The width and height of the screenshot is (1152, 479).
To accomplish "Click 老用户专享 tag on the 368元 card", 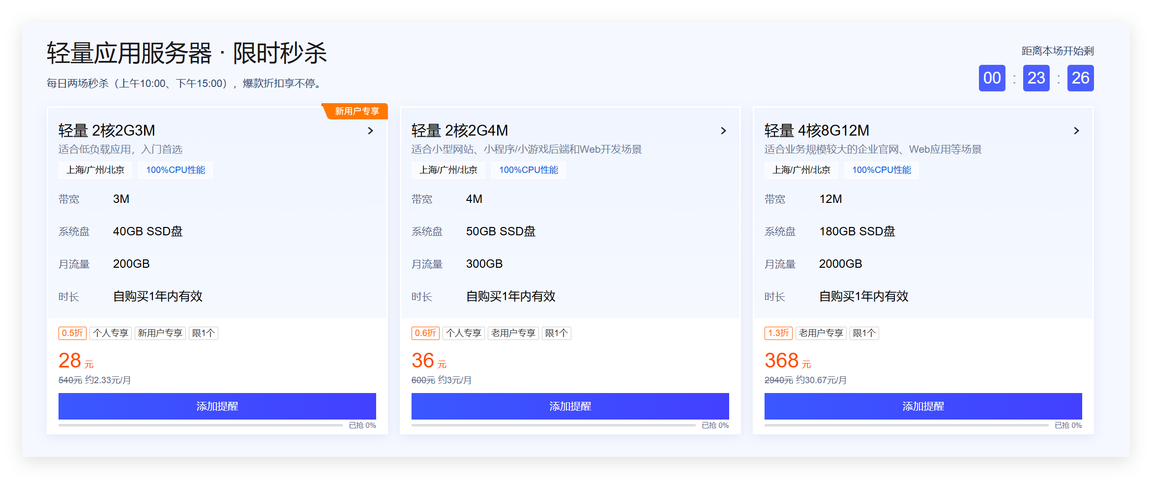I will click(821, 333).
